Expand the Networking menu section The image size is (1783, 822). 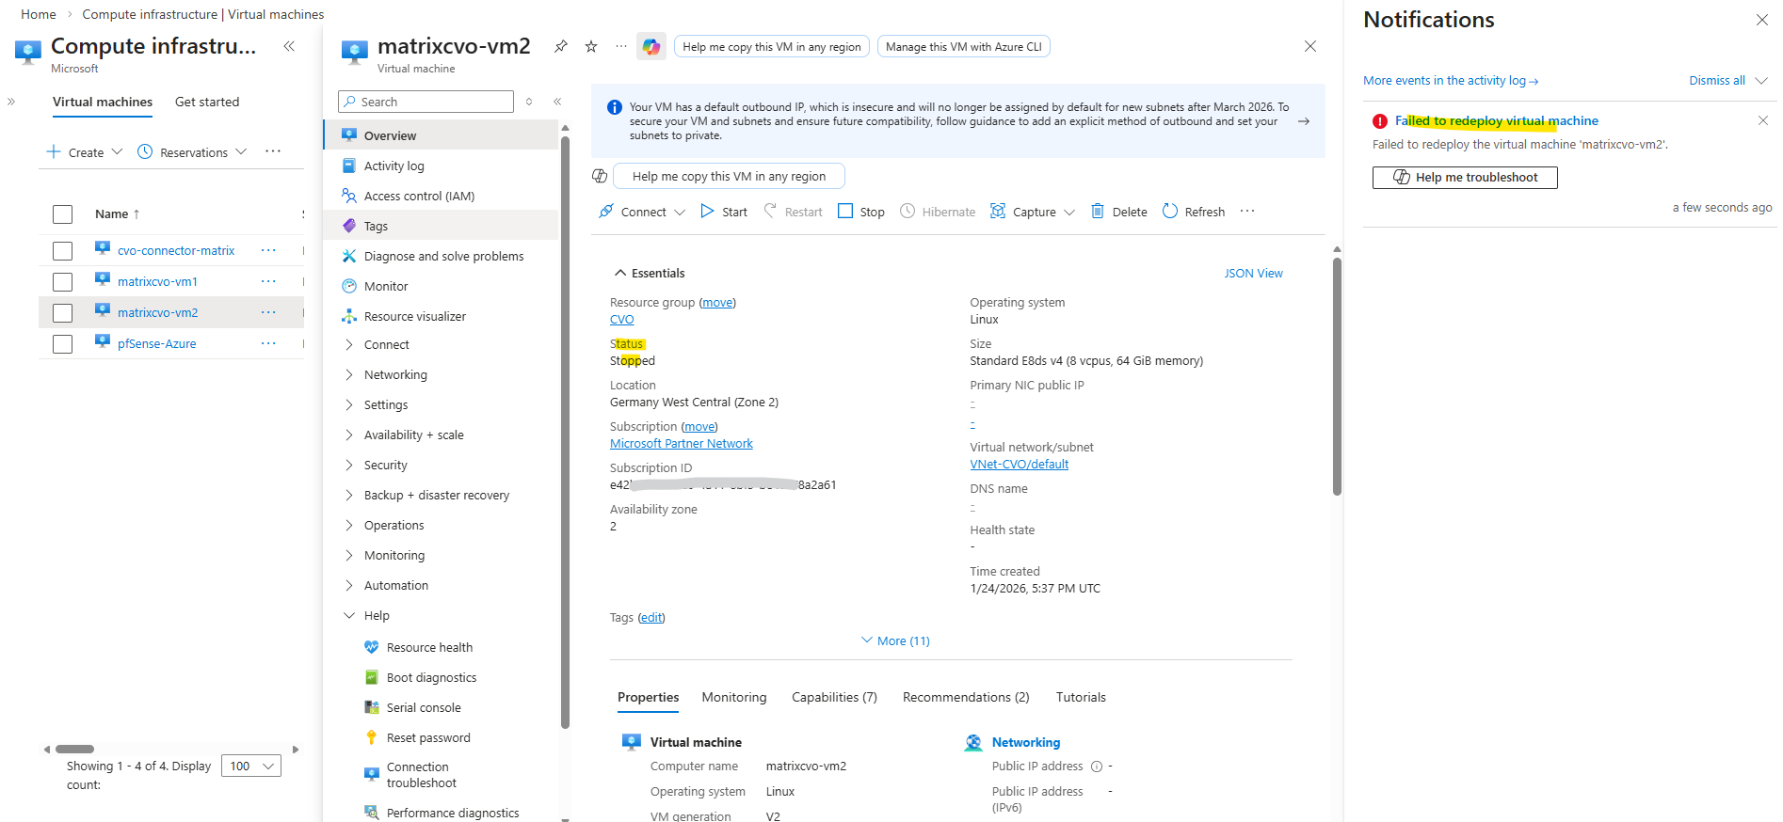click(395, 375)
